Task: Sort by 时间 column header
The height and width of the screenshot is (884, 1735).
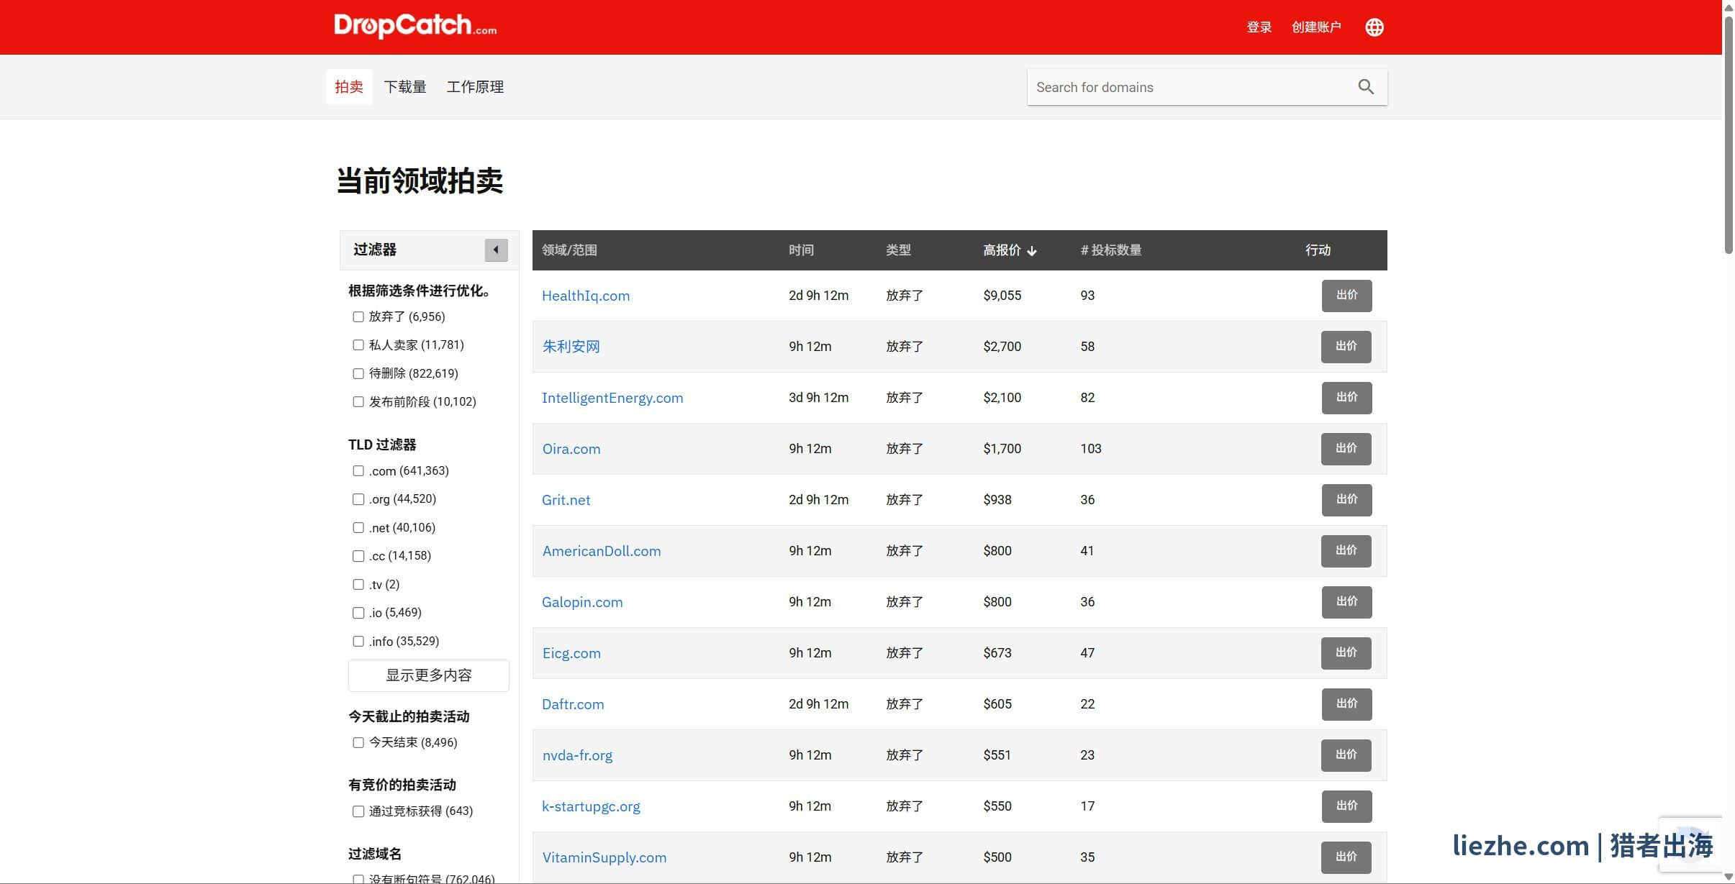Action: 801,250
